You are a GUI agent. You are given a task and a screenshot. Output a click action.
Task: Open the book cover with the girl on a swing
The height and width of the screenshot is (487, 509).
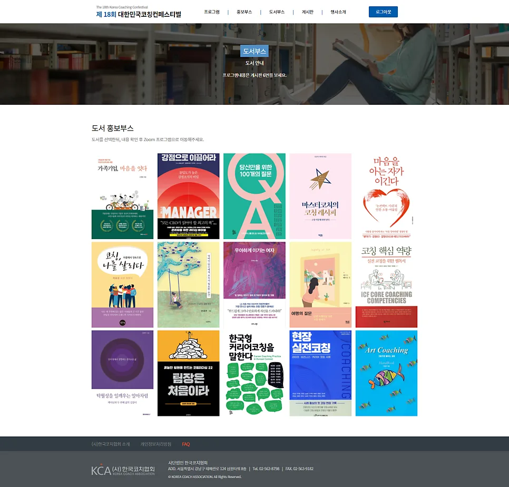(188, 284)
